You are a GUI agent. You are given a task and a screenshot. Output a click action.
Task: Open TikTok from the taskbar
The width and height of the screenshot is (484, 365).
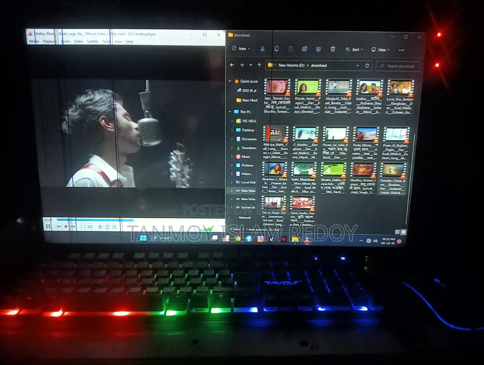(x=272, y=239)
